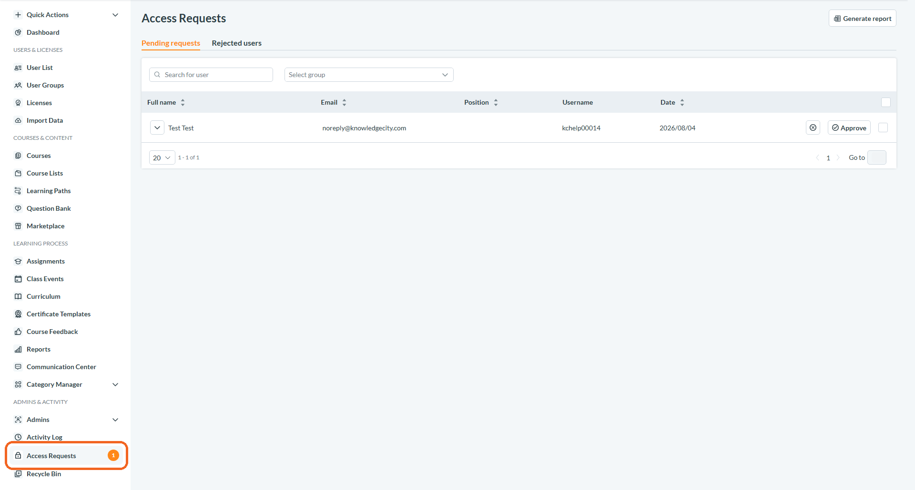
Task: Tick the select-all checkbox in table header
Action: point(886,102)
